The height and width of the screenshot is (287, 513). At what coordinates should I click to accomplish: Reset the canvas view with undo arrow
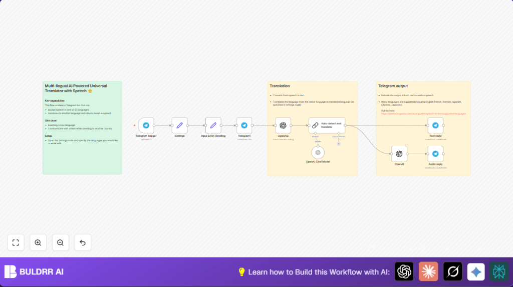click(83, 242)
